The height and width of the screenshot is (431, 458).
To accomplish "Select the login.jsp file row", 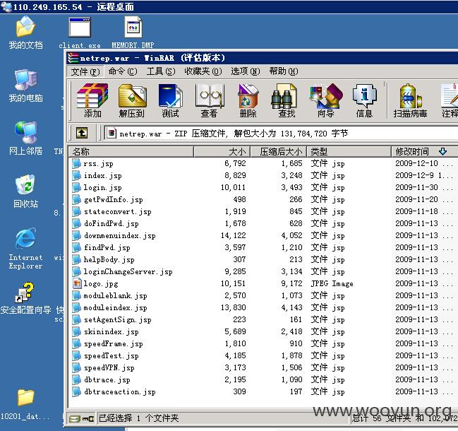I will tap(263, 187).
